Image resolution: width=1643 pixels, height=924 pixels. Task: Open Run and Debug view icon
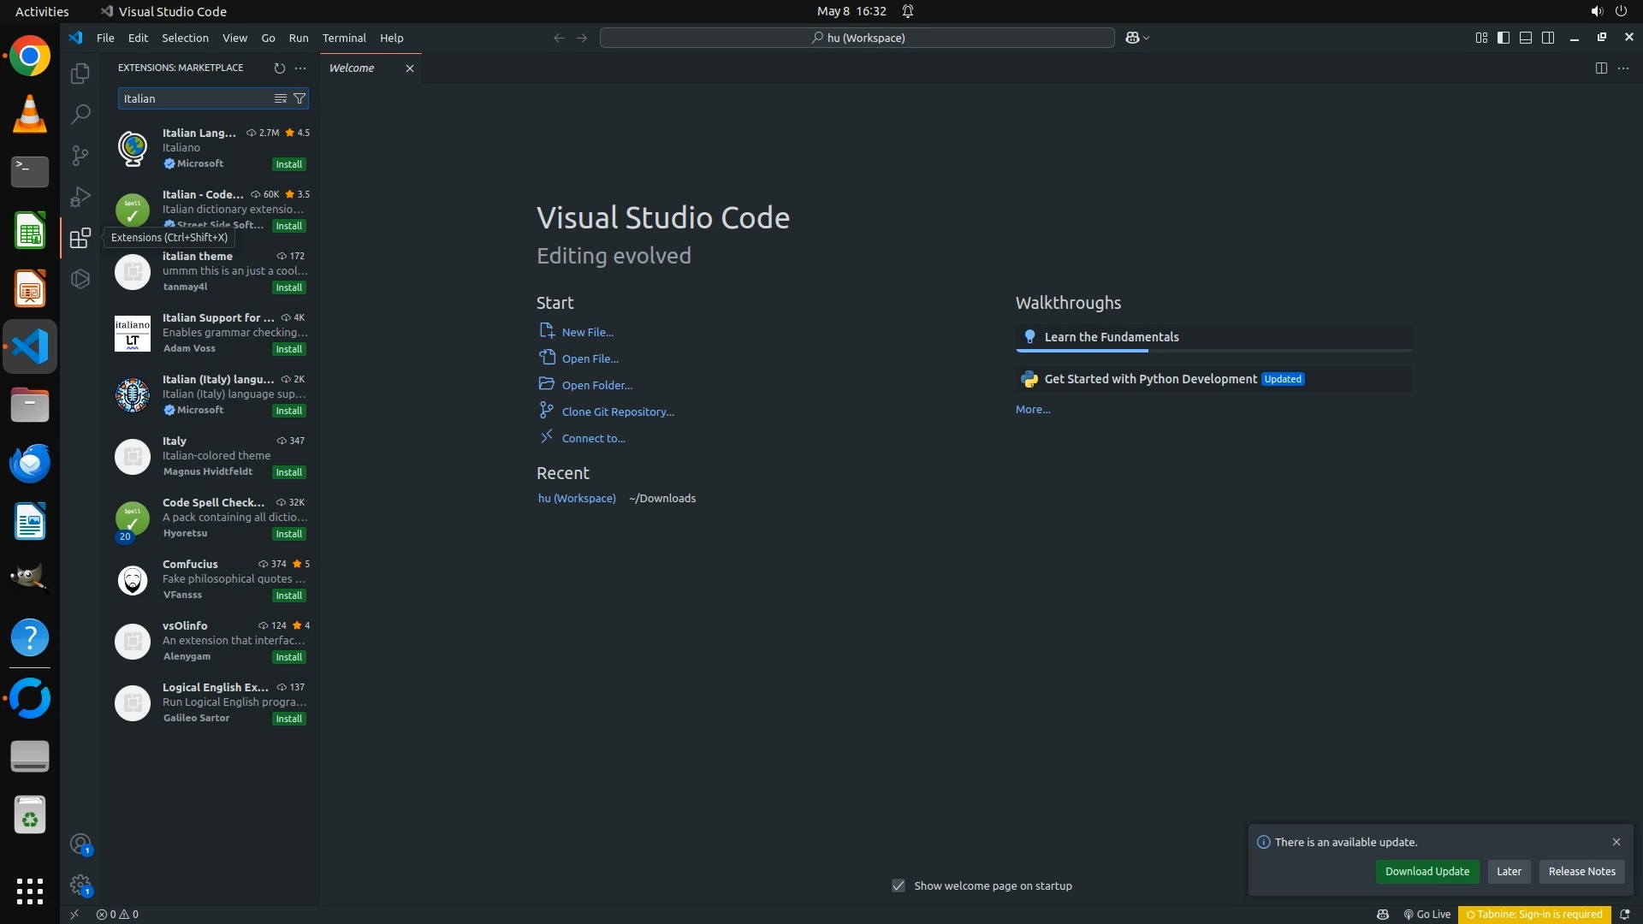click(80, 197)
